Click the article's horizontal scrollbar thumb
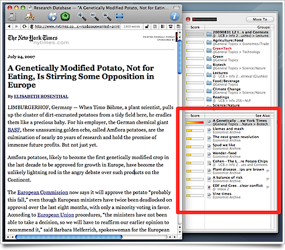The width and height of the screenshot is (285, 250). (69, 237)
